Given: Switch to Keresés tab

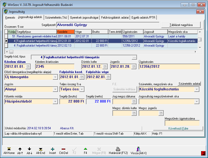Looking at the screenshot, I should point(10,18).
